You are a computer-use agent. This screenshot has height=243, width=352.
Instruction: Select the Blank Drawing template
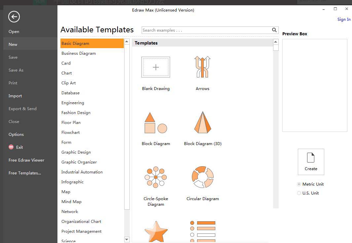tap(156, 67)
